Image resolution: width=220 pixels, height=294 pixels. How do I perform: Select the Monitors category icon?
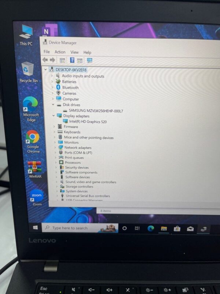point(60,142)
